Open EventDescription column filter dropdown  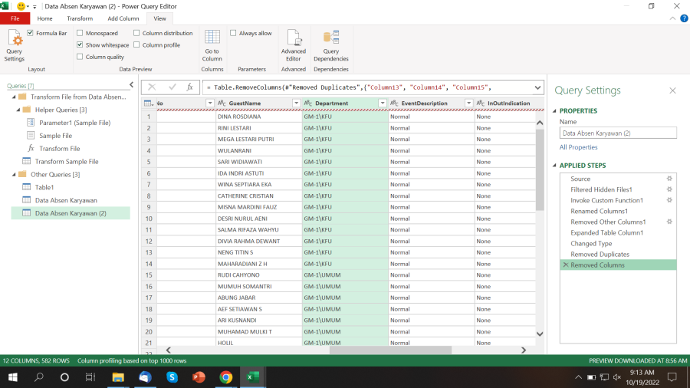468,103
